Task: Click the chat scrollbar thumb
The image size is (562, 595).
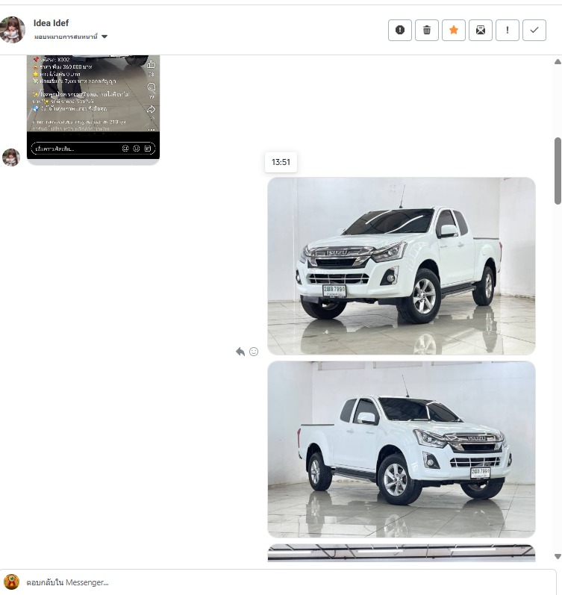Action: point(558,170)
